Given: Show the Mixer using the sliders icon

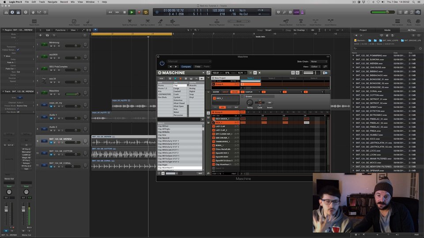Looking at the screenshot, I should 39,12.
